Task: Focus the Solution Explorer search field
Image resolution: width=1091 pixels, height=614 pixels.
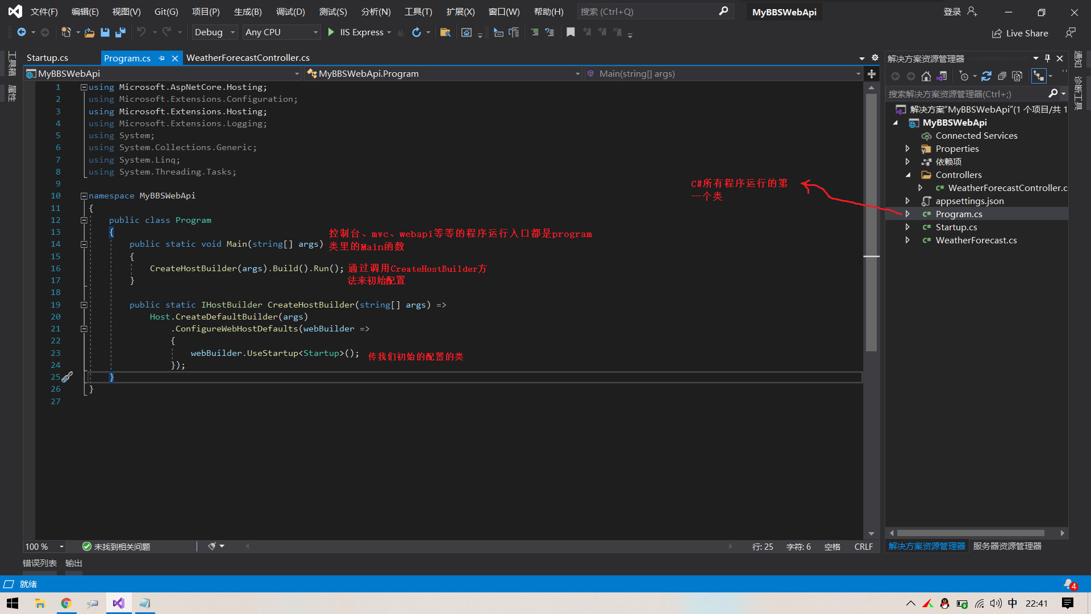Action: 966,94
